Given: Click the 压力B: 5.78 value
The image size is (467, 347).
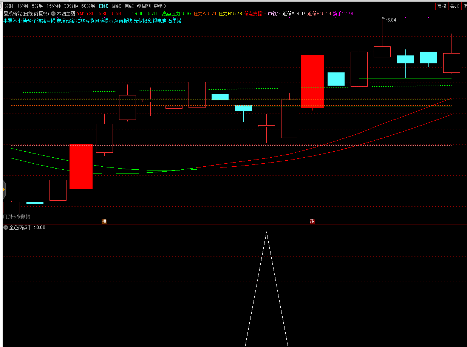Looking at the screenshot, I should point(230,14).
